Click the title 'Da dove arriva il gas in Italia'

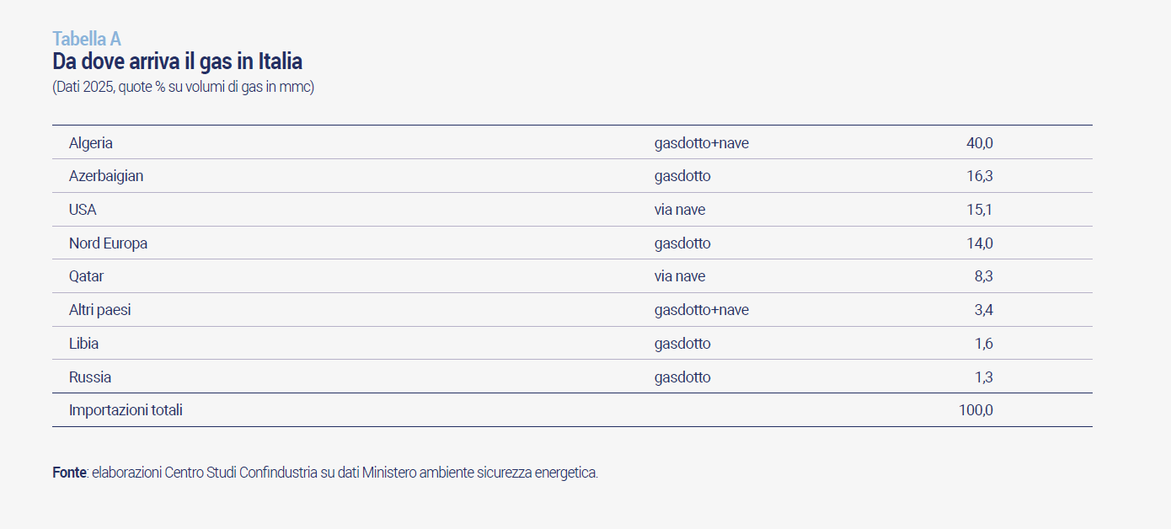click(177, 61)
